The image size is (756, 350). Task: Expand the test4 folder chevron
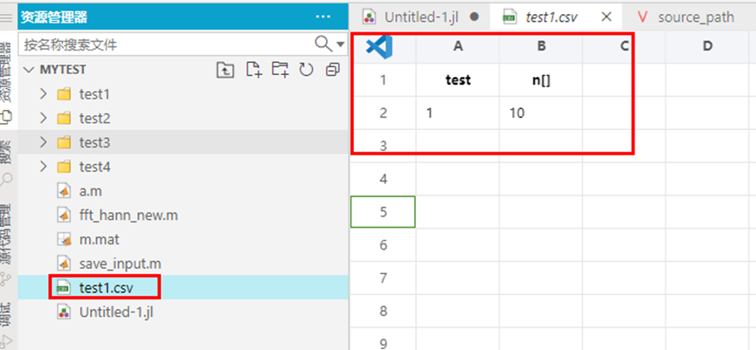(x=44, y=167)
